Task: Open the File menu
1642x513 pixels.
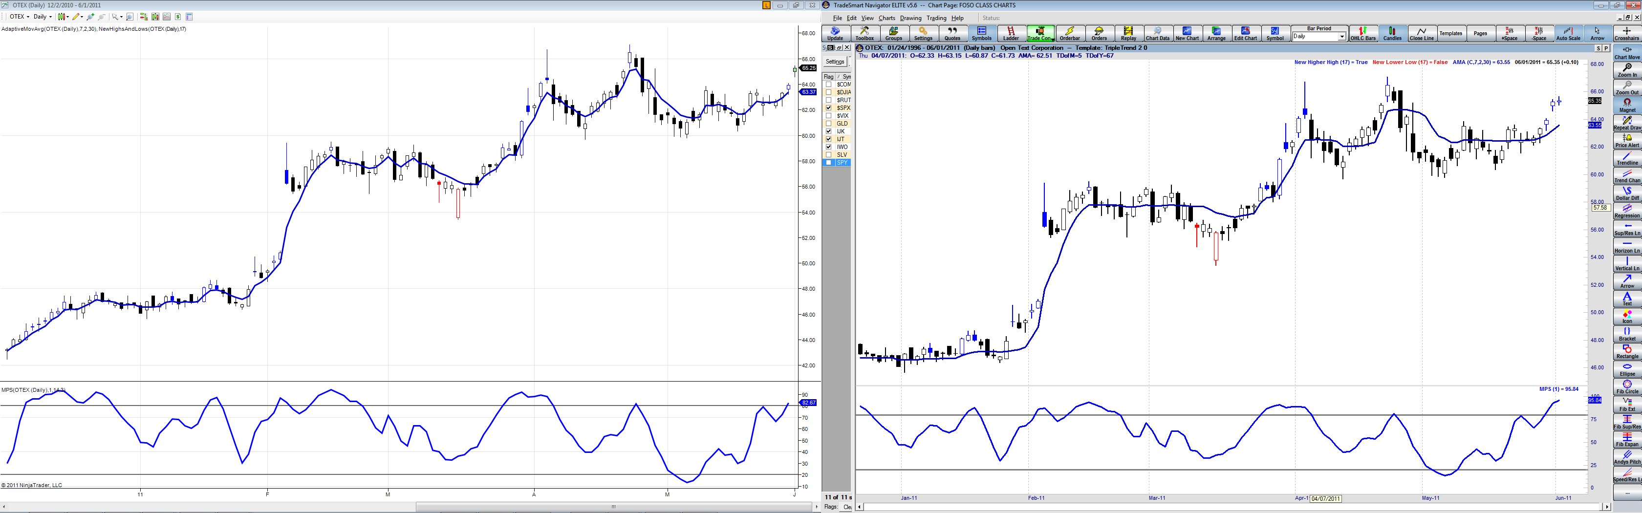Action: pos(838,18)
